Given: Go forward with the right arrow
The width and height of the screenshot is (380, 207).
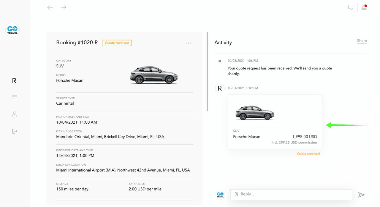Looking at the screenshot, I should point(63,7).
